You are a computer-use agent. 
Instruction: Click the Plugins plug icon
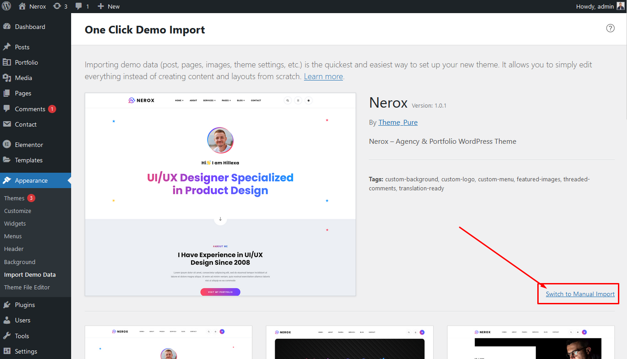(7, 305)
